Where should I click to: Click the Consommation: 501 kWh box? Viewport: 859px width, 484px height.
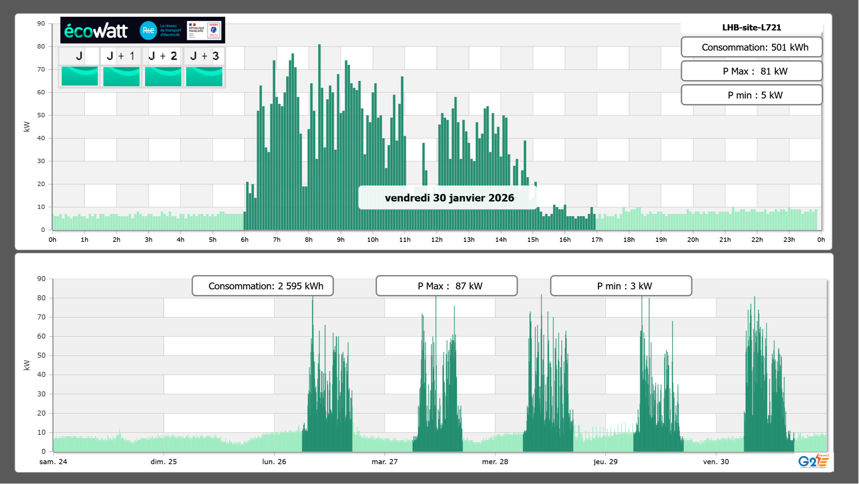click(752, 47)
